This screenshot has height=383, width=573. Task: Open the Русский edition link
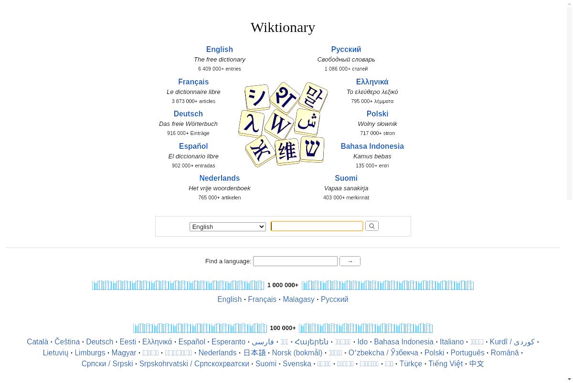[346, 50]
